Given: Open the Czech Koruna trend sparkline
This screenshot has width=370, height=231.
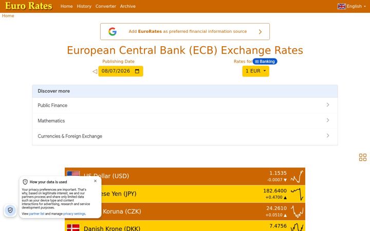Looking at the screenshot, I should pos(297,211).
